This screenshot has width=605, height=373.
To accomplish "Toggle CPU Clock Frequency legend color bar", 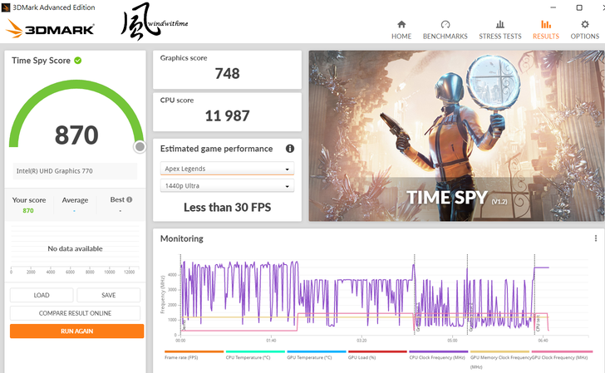I will 438,351.
